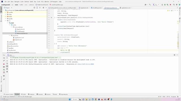Image resolution: width=181 pixels, height=101 pixels.
Task: Open the Dependencies tool window
Action: (63, 94)
